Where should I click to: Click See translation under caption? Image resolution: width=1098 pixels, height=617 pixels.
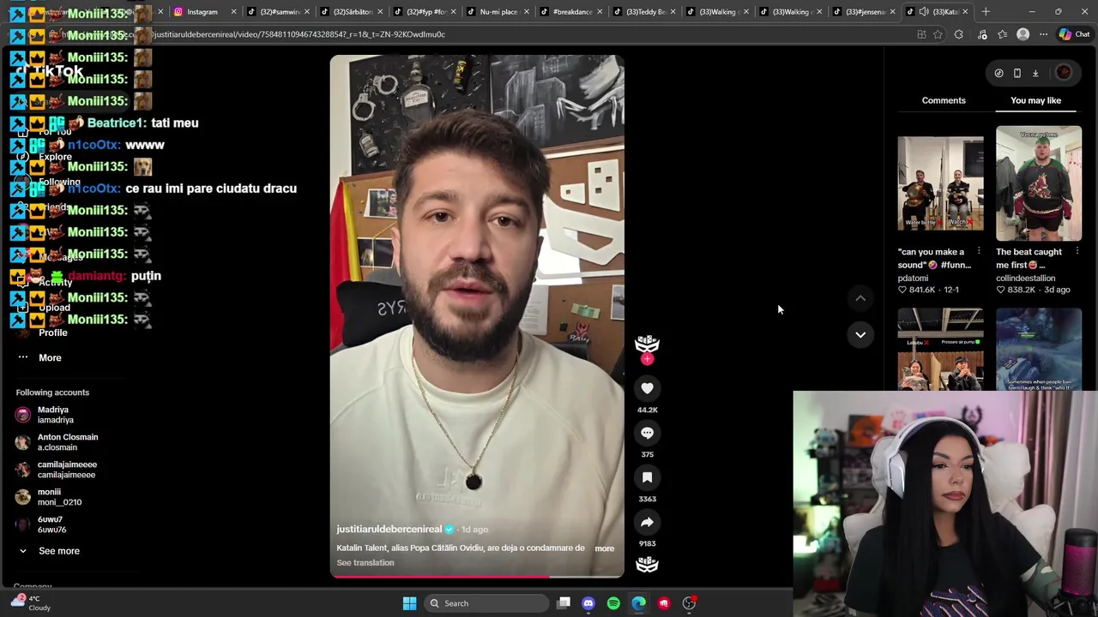pyautogui.click(x=365, y=563)
